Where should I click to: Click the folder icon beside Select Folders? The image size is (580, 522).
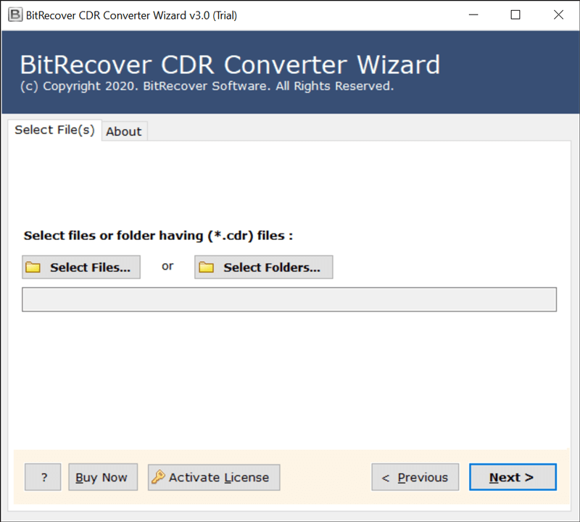point(207,268)
